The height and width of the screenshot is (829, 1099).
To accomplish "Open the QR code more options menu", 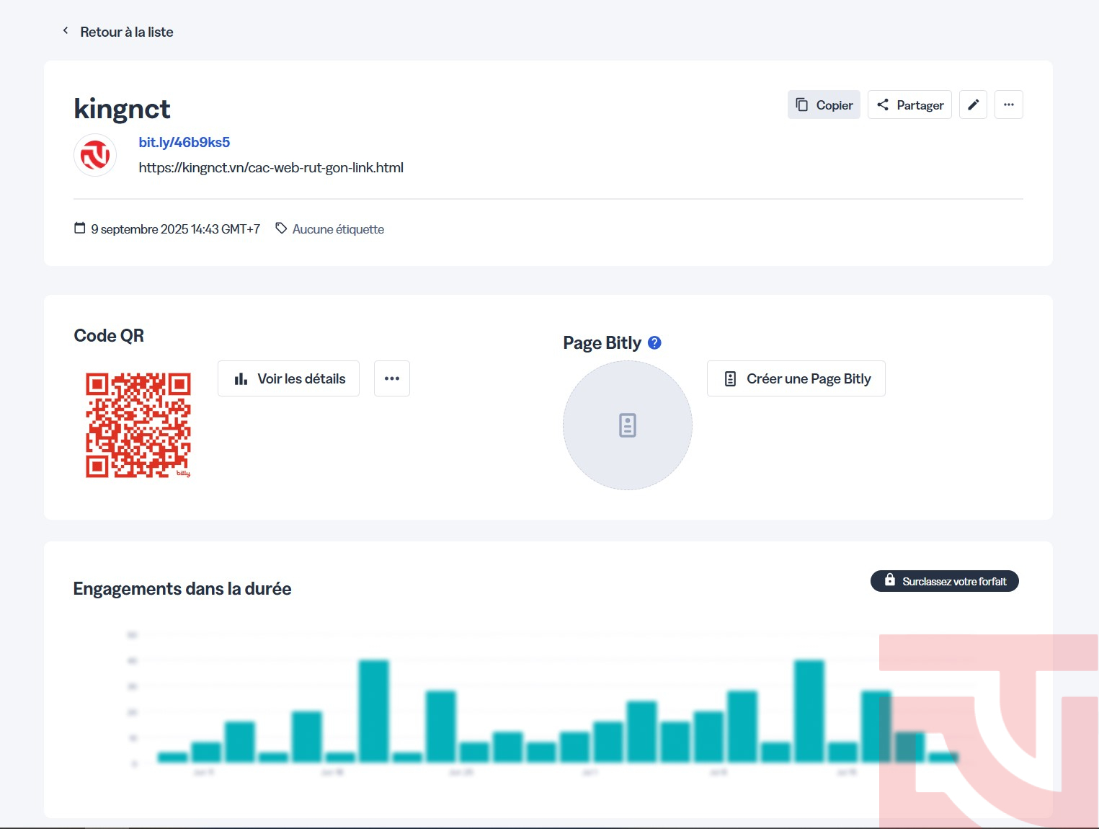I will (392, 378).
